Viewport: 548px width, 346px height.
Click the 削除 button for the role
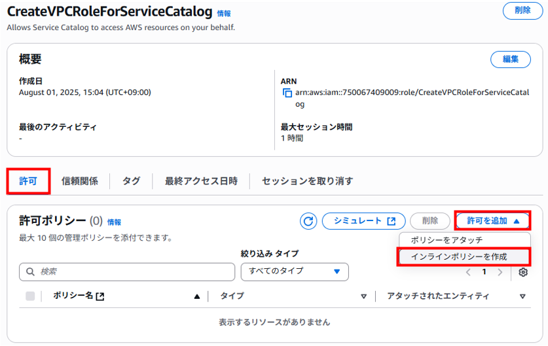coord(522,10)
